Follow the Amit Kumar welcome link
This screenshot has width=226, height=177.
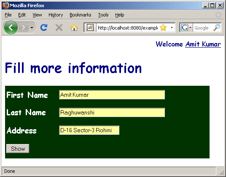tap(203, 44)
